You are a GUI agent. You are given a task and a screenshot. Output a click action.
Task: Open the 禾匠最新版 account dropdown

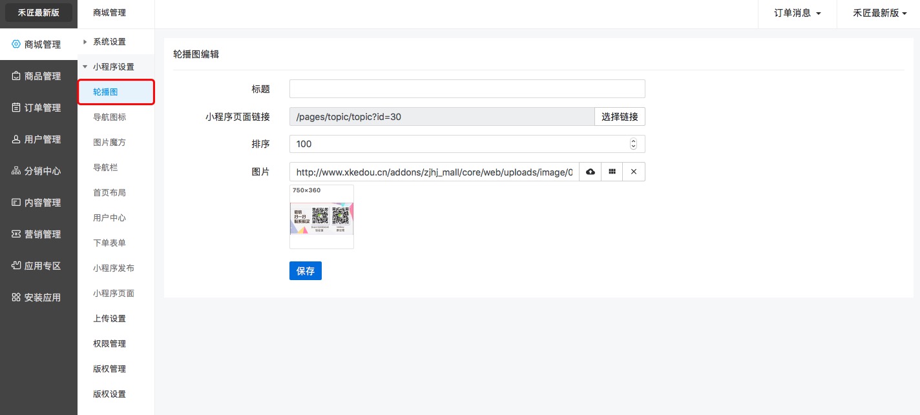point(879,13)
